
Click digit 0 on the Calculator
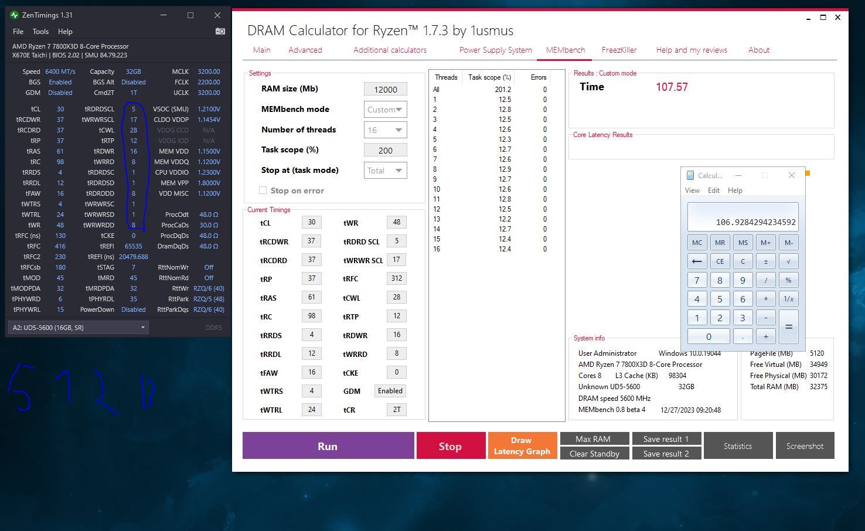[x=709, y=336]
